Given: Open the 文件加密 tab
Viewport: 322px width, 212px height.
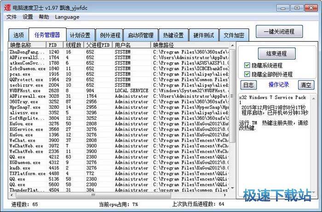Looking at the screenshot, I should tap(234, 35).
